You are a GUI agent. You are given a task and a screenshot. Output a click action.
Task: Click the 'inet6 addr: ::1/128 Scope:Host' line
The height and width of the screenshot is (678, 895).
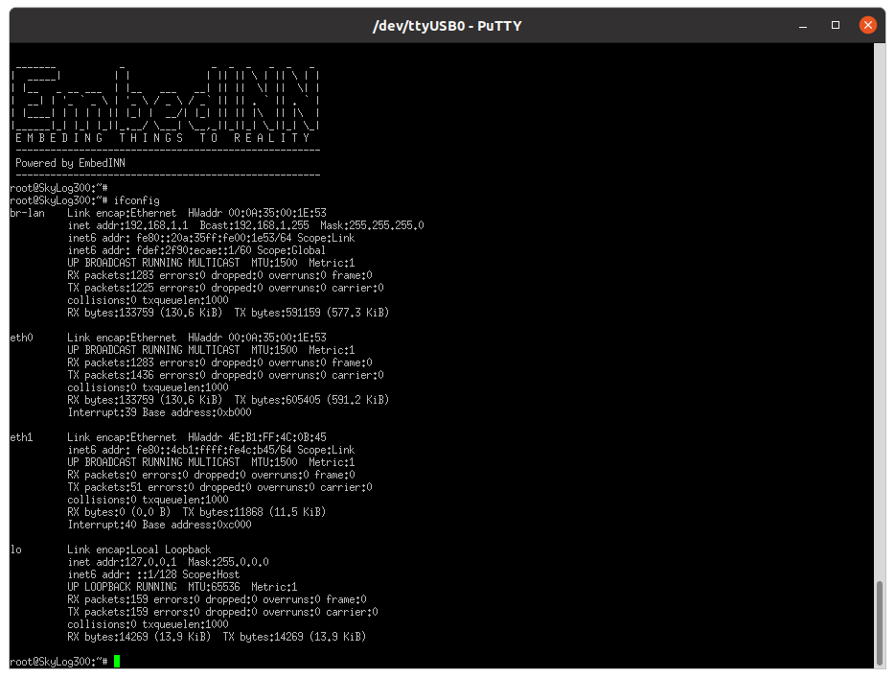coord(153,574)
